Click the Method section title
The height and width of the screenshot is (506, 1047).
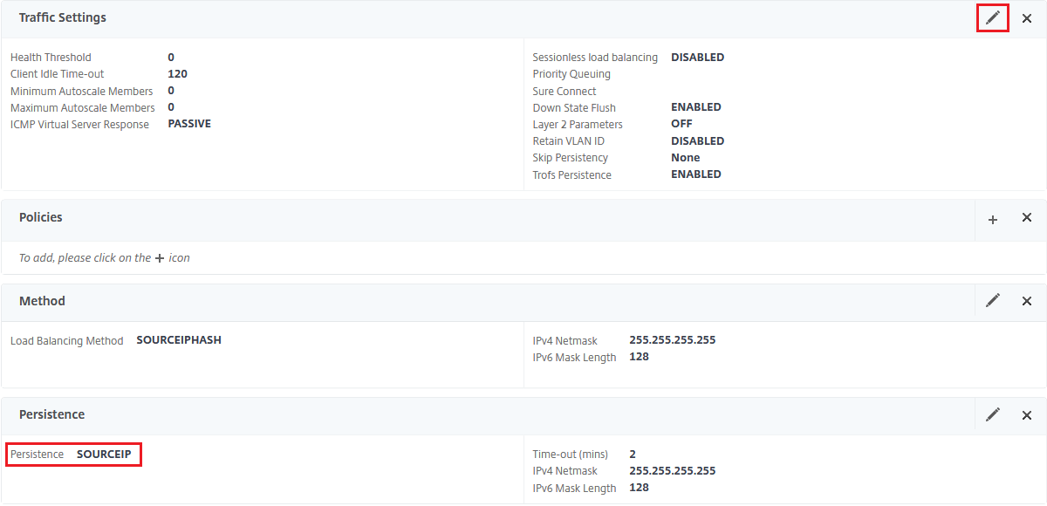[42, 301]
